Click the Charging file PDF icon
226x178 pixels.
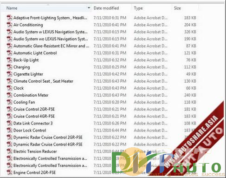[9, 67]
